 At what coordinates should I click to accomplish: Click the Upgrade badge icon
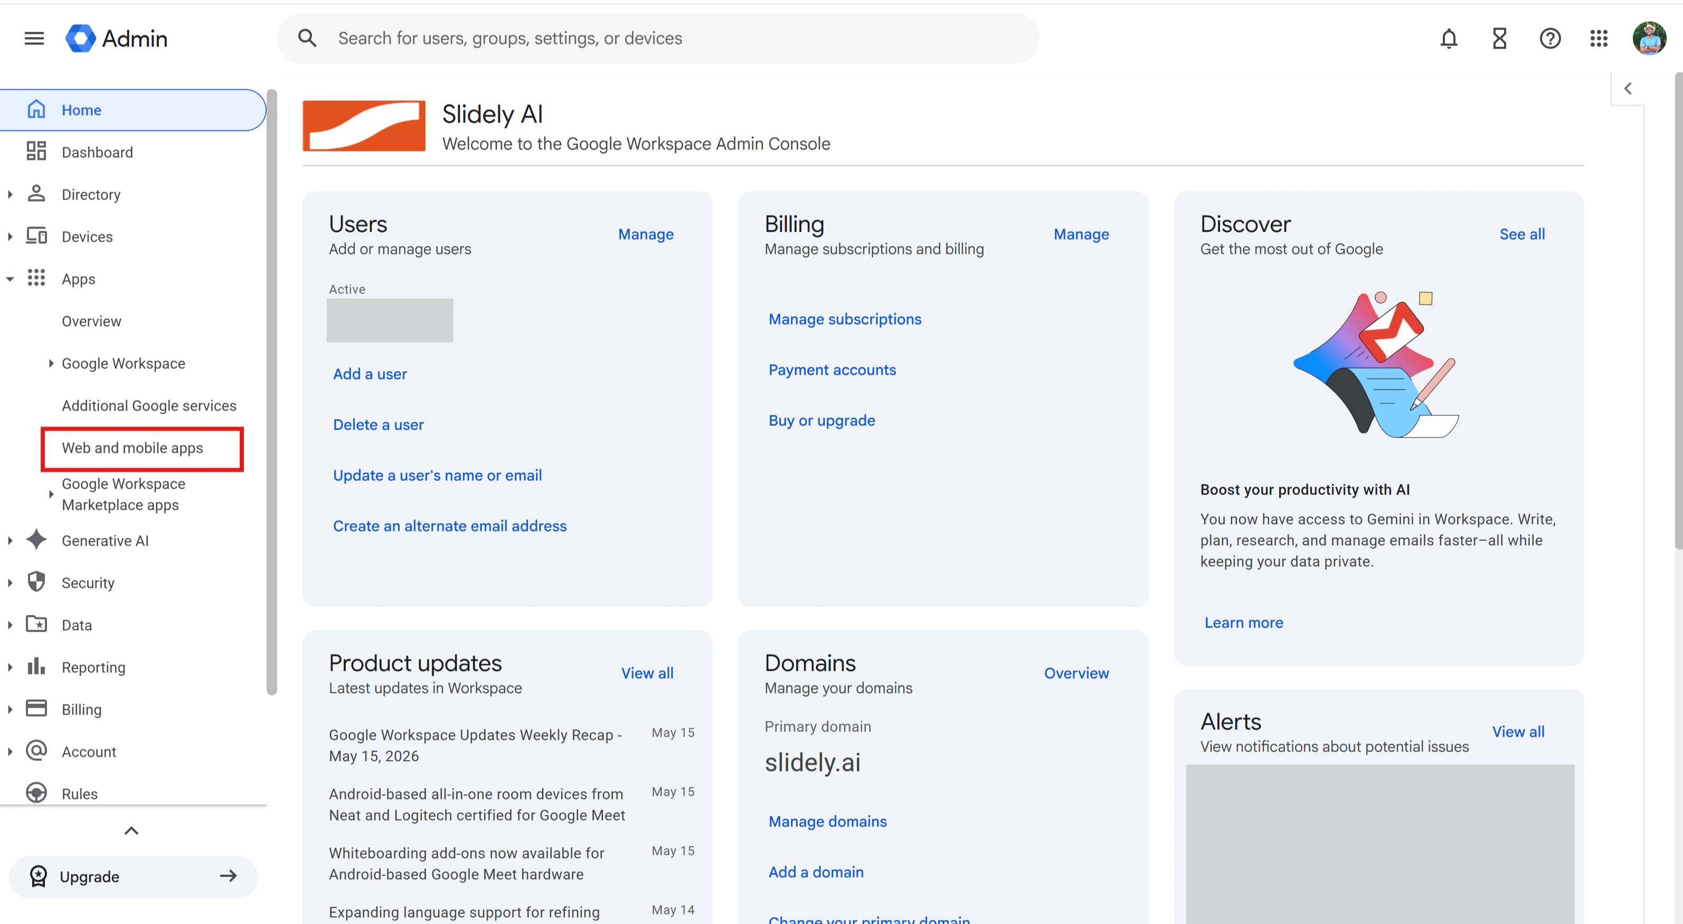39,875
